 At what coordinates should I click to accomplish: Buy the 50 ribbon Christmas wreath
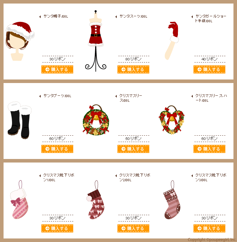[133, 149]
